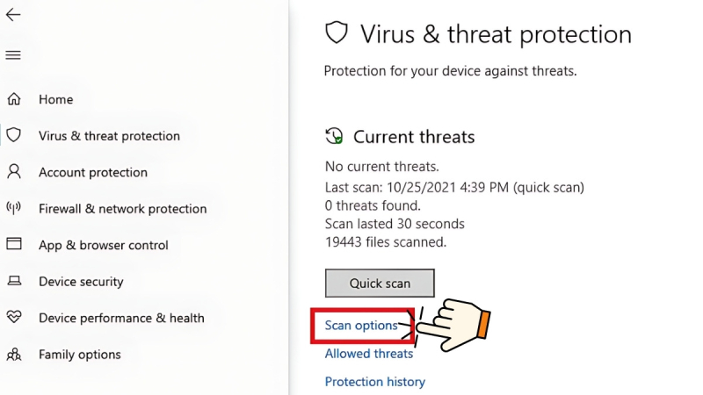This screenshot has width=703, height=395.
Task: Open the Device security menu label
Action: [81, 282]
